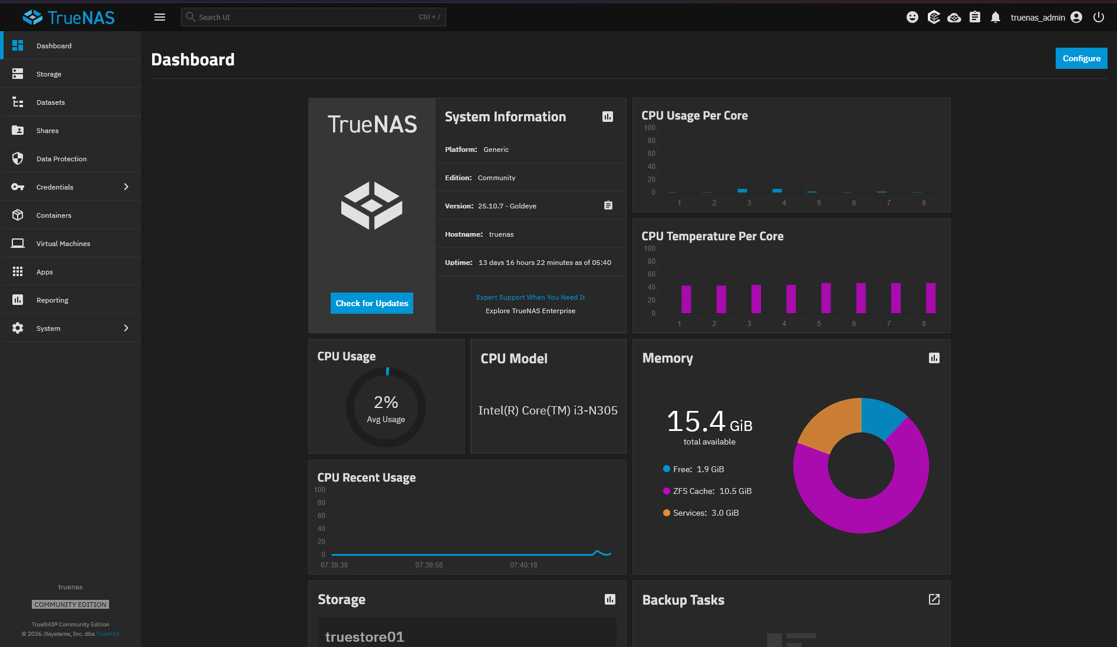Click the TrueNAS link in footer
Image resolution: width=1117 pixels, height=647 pixels.
pyautogui.click(x=108, y=634)
